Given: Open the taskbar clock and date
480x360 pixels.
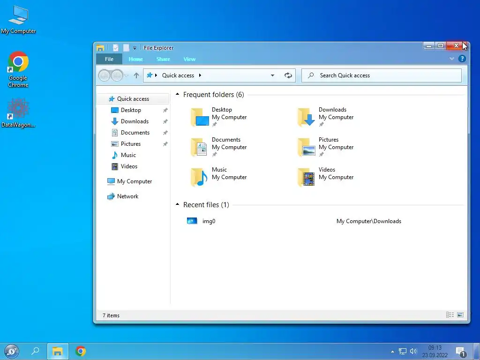Looking at the screenshot, I should (x=435, y=352).
